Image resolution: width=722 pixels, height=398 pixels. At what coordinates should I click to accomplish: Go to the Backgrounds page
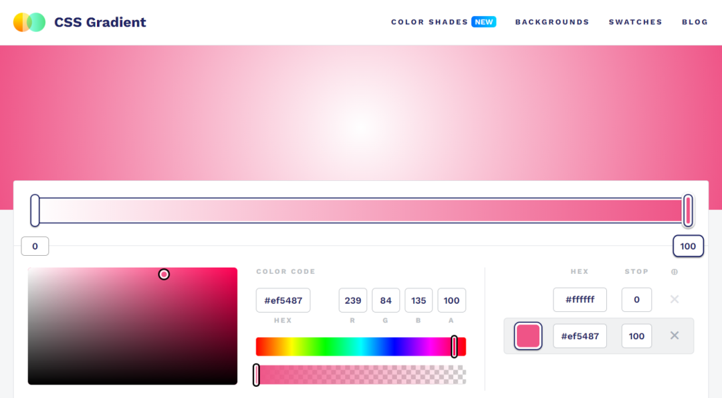click(552, 22)
